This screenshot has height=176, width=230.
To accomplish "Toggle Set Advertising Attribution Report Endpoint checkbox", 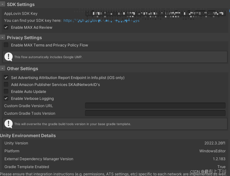I will (6, 77).
